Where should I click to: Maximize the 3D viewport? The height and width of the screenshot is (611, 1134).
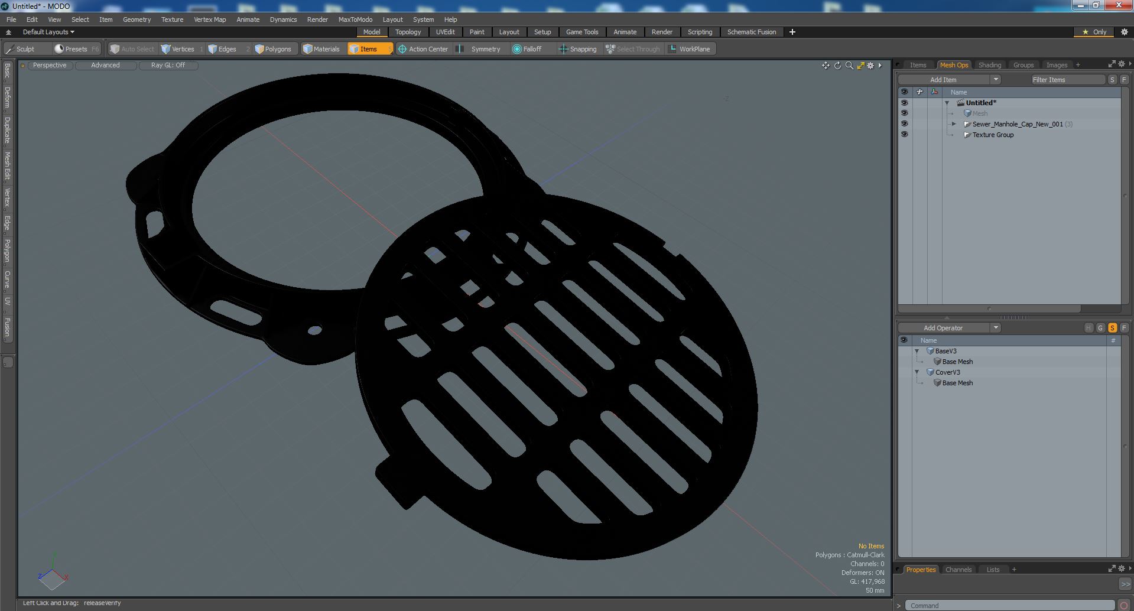click(860, 66)
